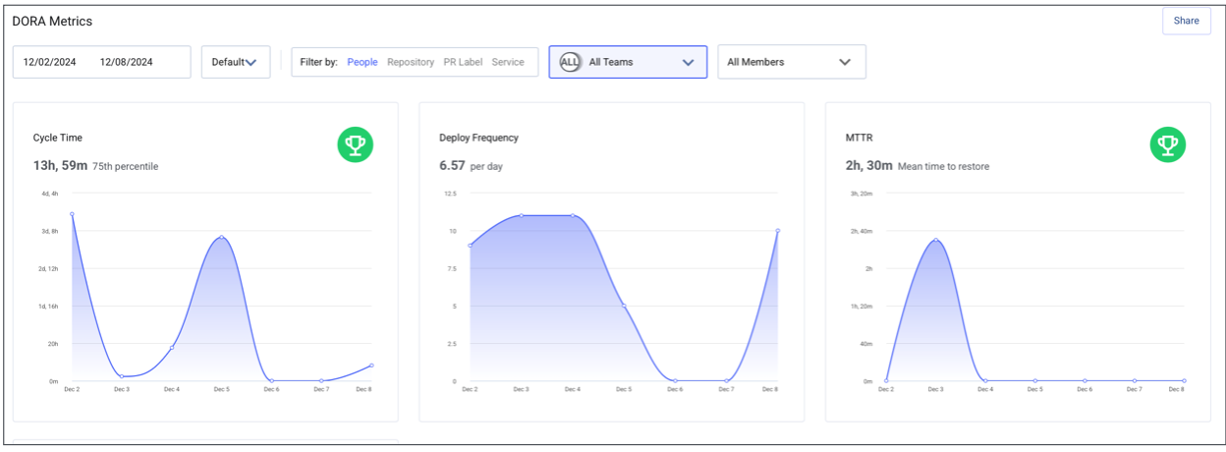Click the Dec 3 MTTR peak data point
The image size is (1226, 452).
[936, 240]
